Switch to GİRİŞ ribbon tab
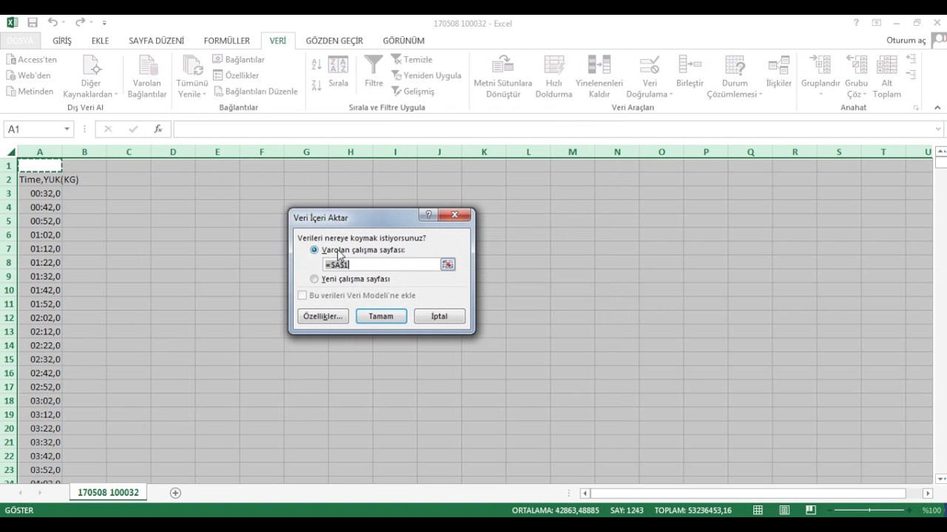This screenshot has height=532, width=947. (62, 41)
